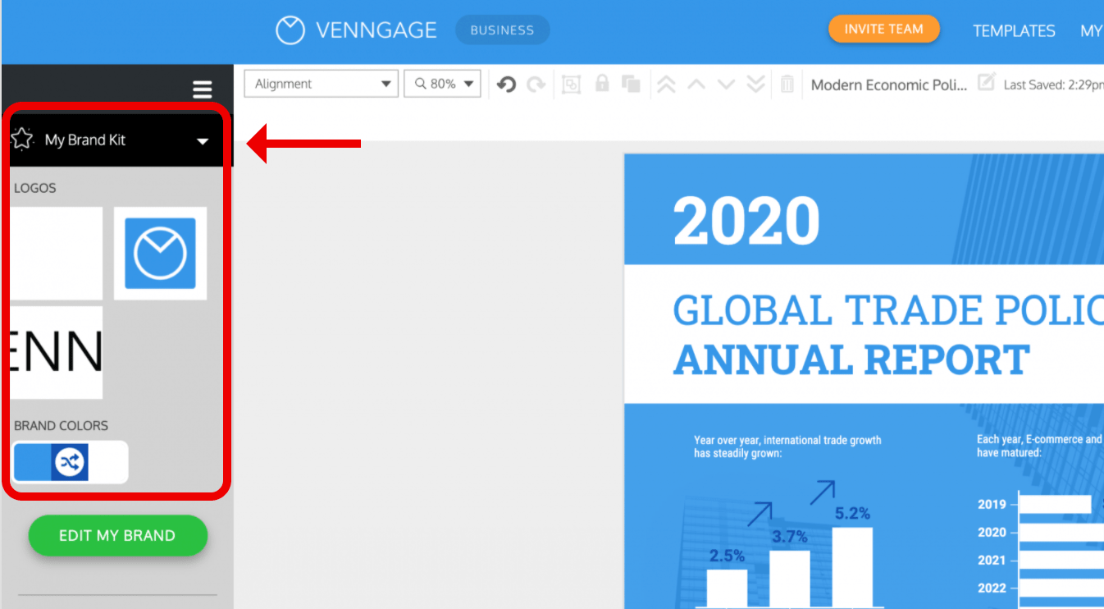1104x609 pixels.
Task: Click the group objects toolbar icon
Action: (x=571, y=84)
